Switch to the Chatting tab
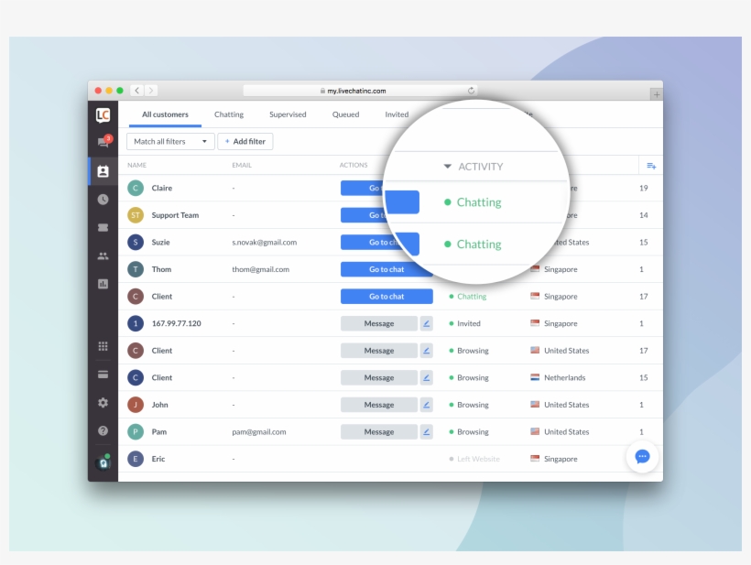Image resolution: width=751 pixels, height=565 pixels. [x=229, y=114]
